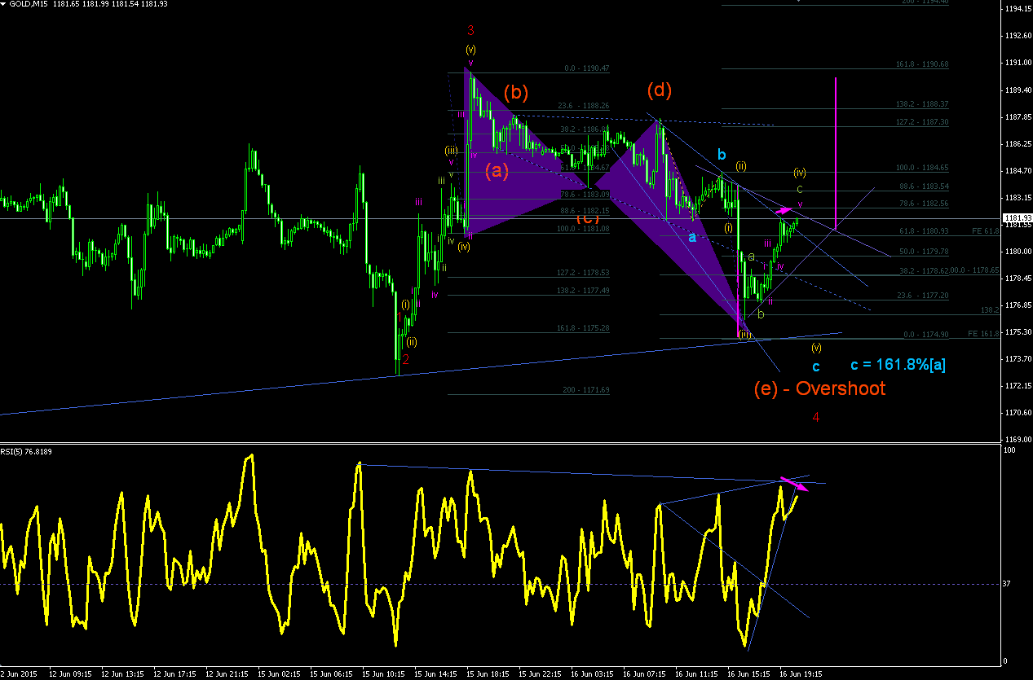Click the red wave 4 label
This screenshot has height=680, width=1033.
click(816, 417)
